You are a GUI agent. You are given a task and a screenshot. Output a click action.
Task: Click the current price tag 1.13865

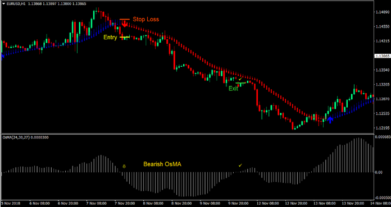382,56
